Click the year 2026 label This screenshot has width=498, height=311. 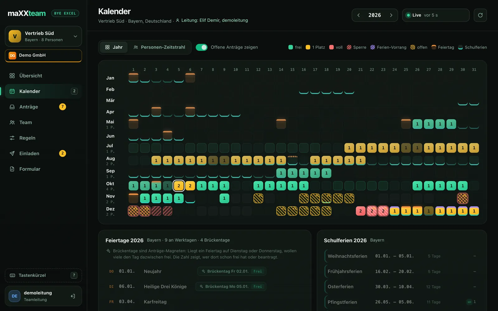[375, 15]
